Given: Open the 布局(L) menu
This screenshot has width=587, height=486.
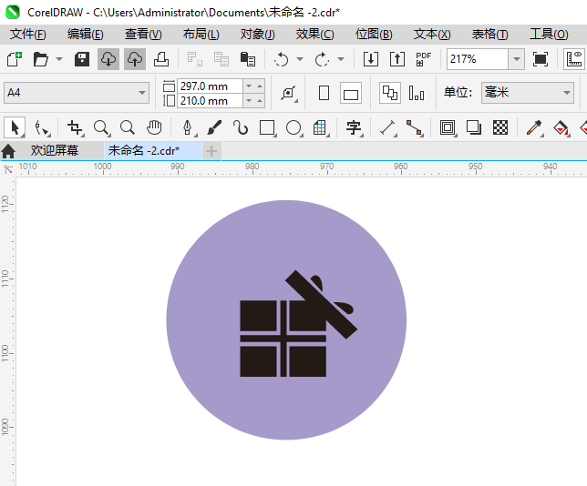Looking at the screenshot, I should tap(201, 35).
